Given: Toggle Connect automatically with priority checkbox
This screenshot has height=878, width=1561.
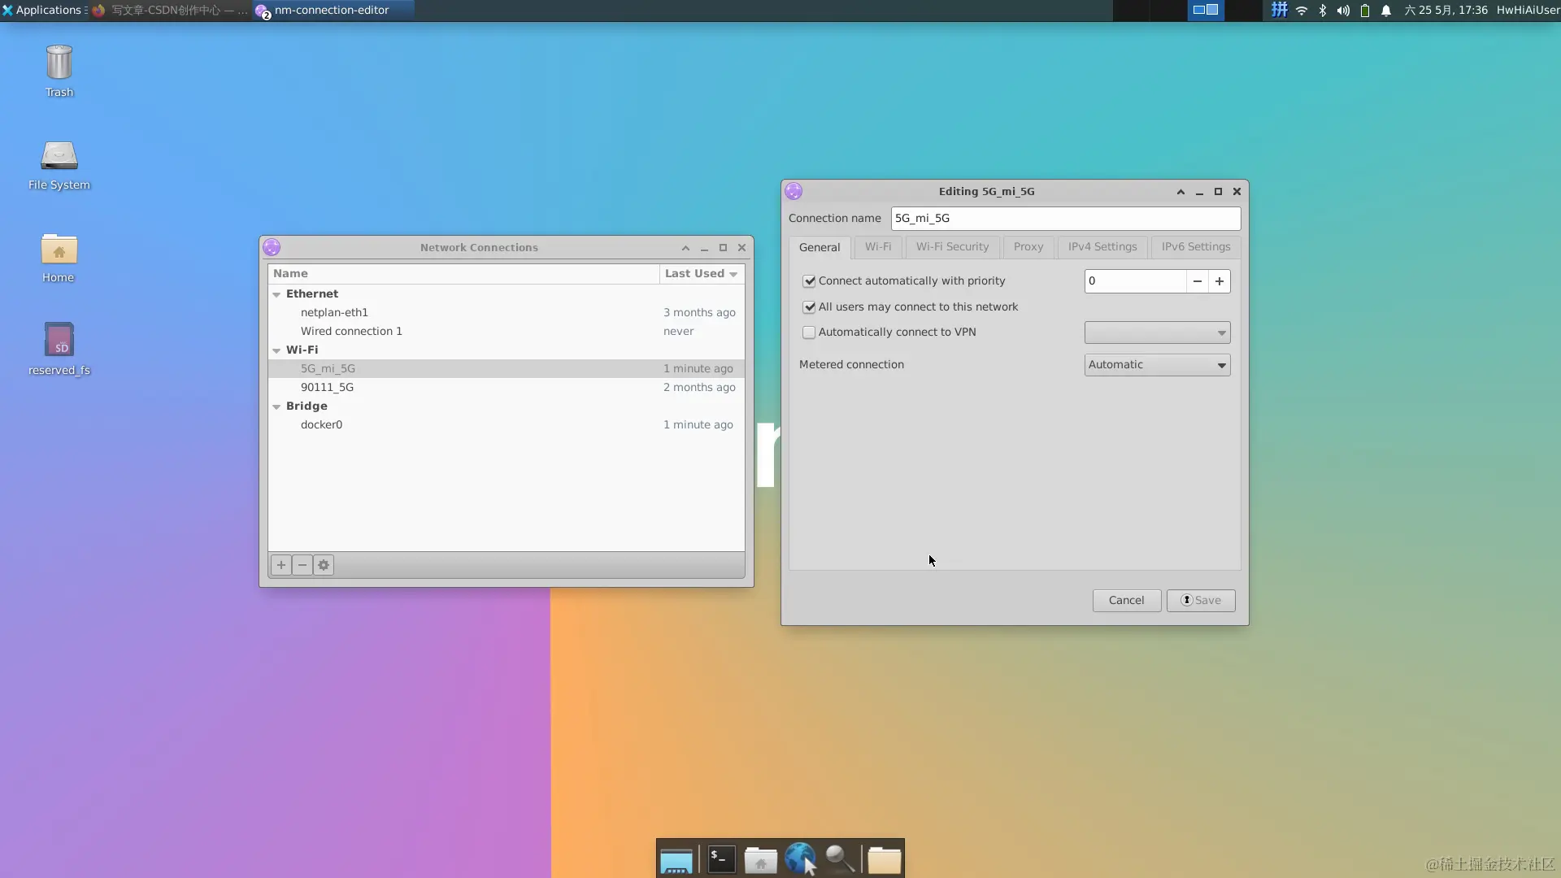Looking at the screenshot, I should [809, 281].
